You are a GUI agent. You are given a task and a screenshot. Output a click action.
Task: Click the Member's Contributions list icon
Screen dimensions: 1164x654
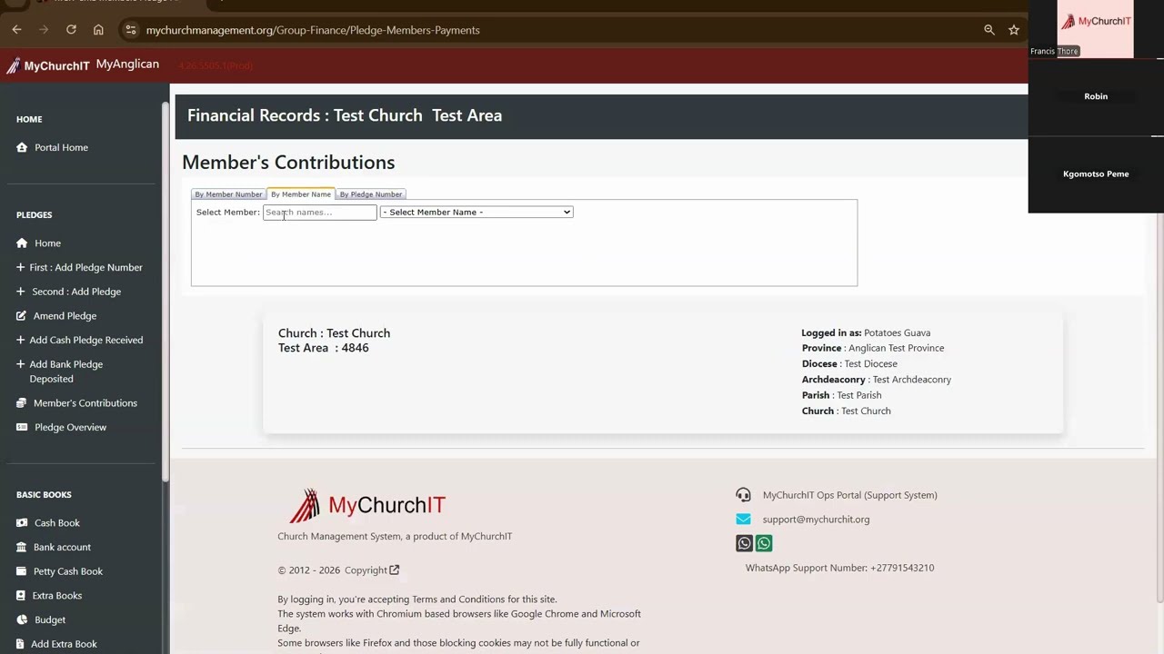tap(22, 403)
